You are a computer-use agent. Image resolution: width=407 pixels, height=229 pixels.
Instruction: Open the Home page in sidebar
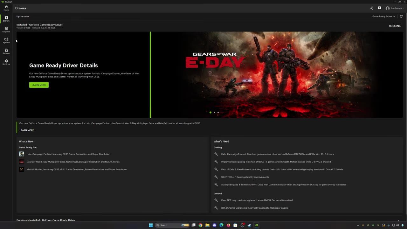click(6, 8)
